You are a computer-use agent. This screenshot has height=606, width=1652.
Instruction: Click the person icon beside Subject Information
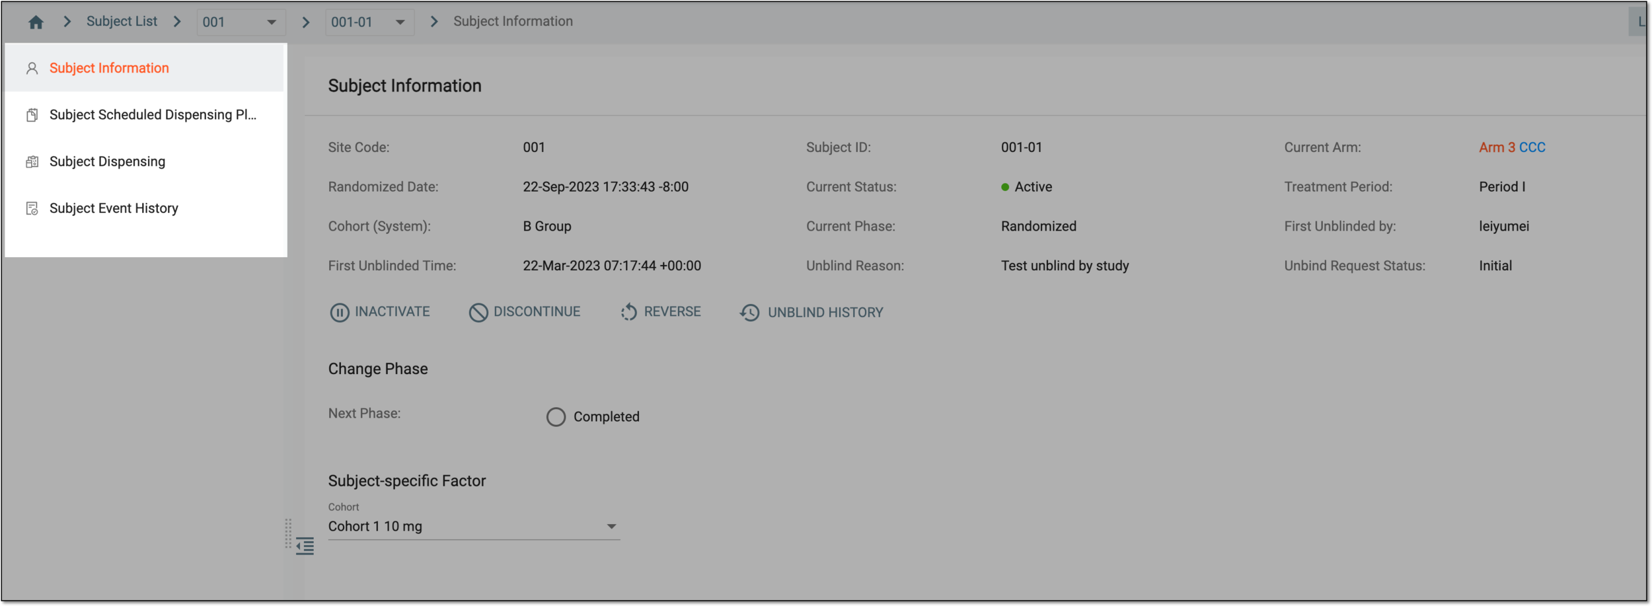click(x=32, y=68)
